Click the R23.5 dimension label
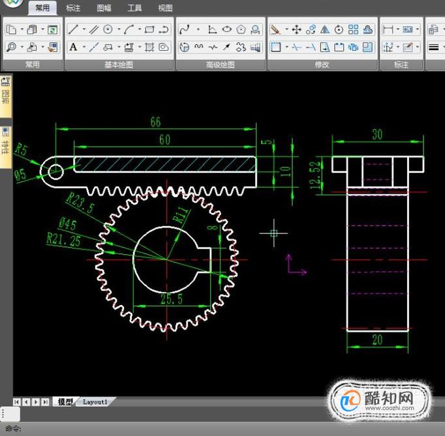The width and height of the screenshot is (445, 436). [x=80, y=203]
